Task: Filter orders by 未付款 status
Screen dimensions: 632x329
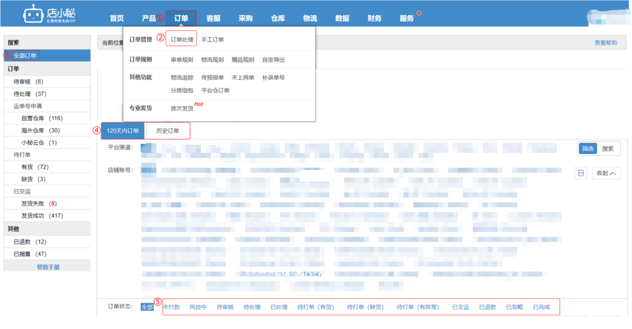Action: 172,307
